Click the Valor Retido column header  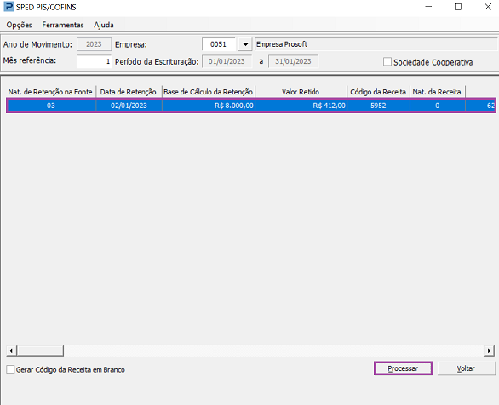coord(301,92)
